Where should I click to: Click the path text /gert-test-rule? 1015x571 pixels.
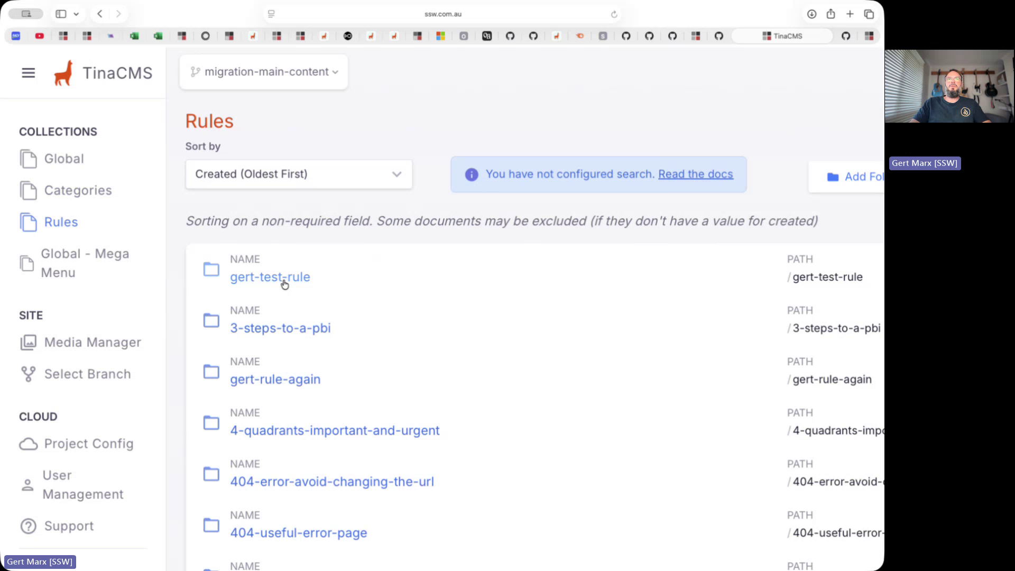click(x=825, y=277)
